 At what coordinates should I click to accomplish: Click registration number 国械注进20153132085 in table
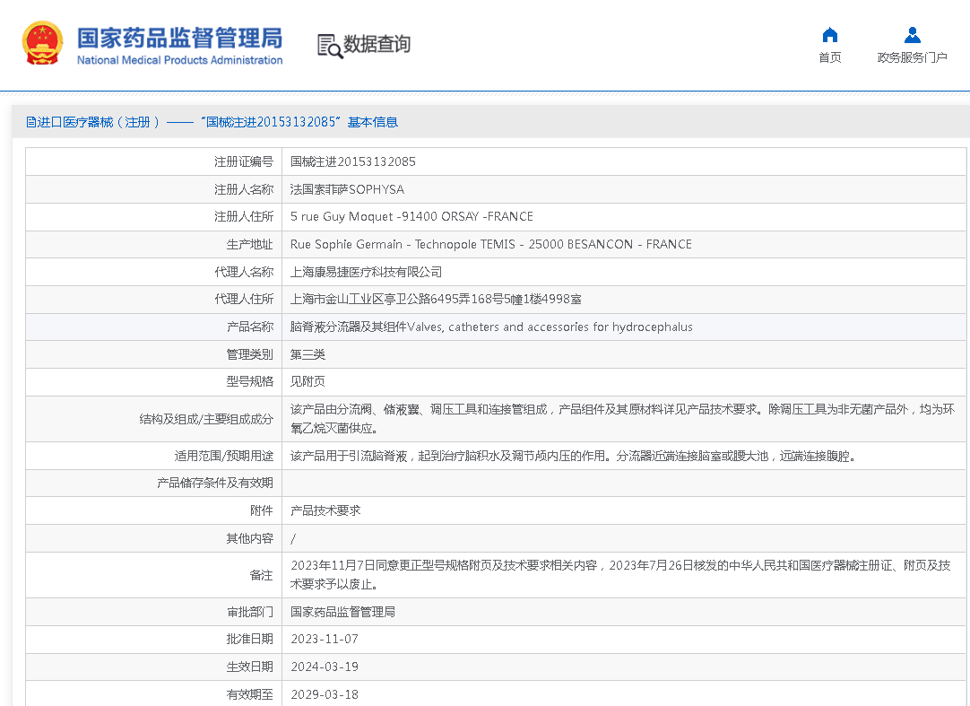[x=353, y=161]
